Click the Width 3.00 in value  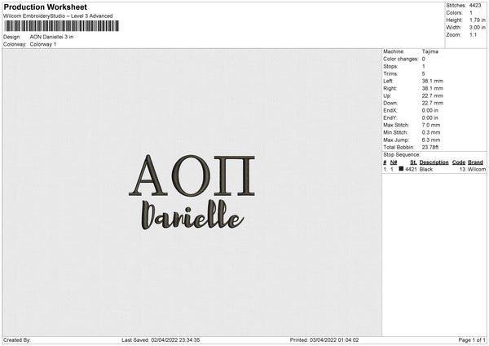pyautogui.click(x=478, y=28)
